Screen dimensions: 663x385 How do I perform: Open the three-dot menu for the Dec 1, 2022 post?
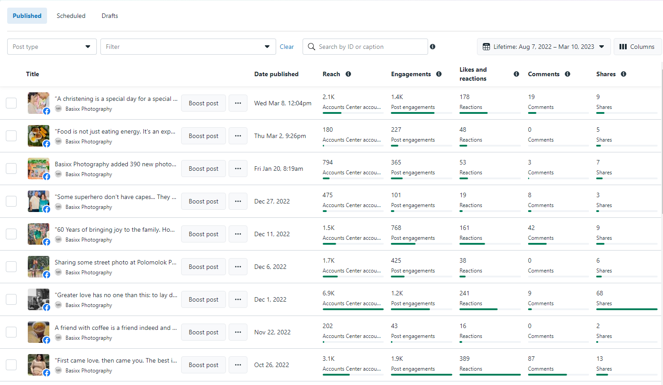coord(238,299)
